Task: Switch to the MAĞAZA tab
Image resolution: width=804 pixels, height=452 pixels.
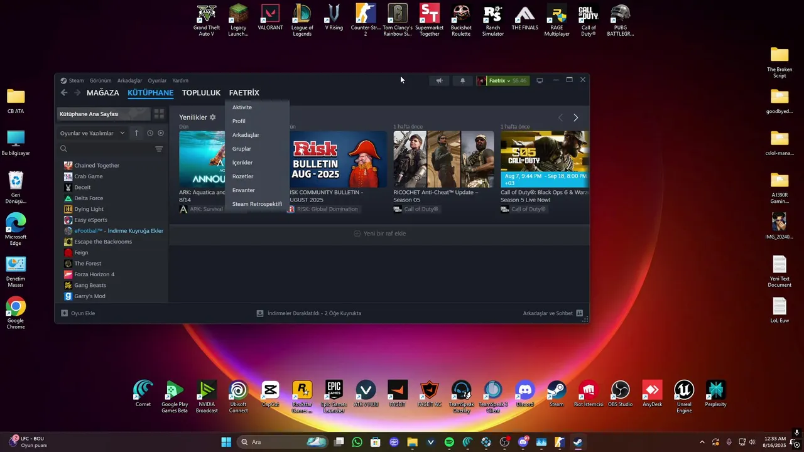Action: point(102,93)
